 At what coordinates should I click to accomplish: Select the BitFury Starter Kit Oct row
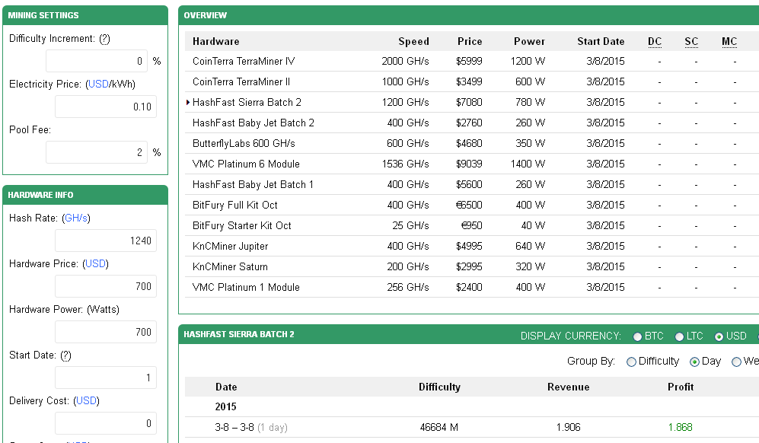pyautogui.click(x=472, y=226)
